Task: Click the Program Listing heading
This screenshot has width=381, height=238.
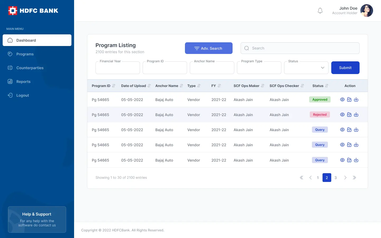Action: 116,45
